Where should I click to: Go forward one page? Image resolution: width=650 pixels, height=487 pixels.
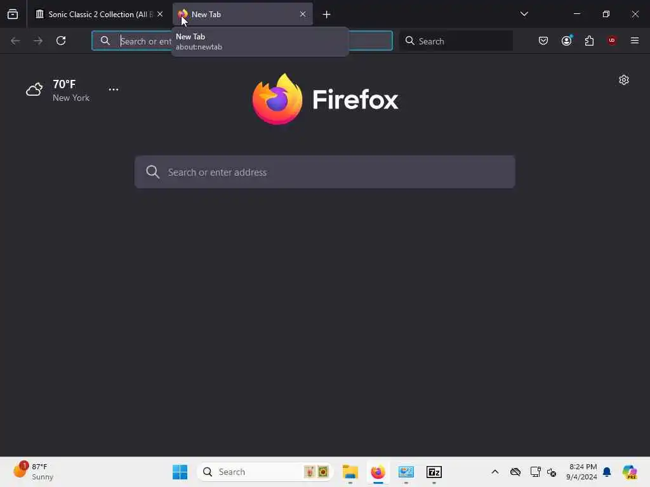tap(38, 41)
